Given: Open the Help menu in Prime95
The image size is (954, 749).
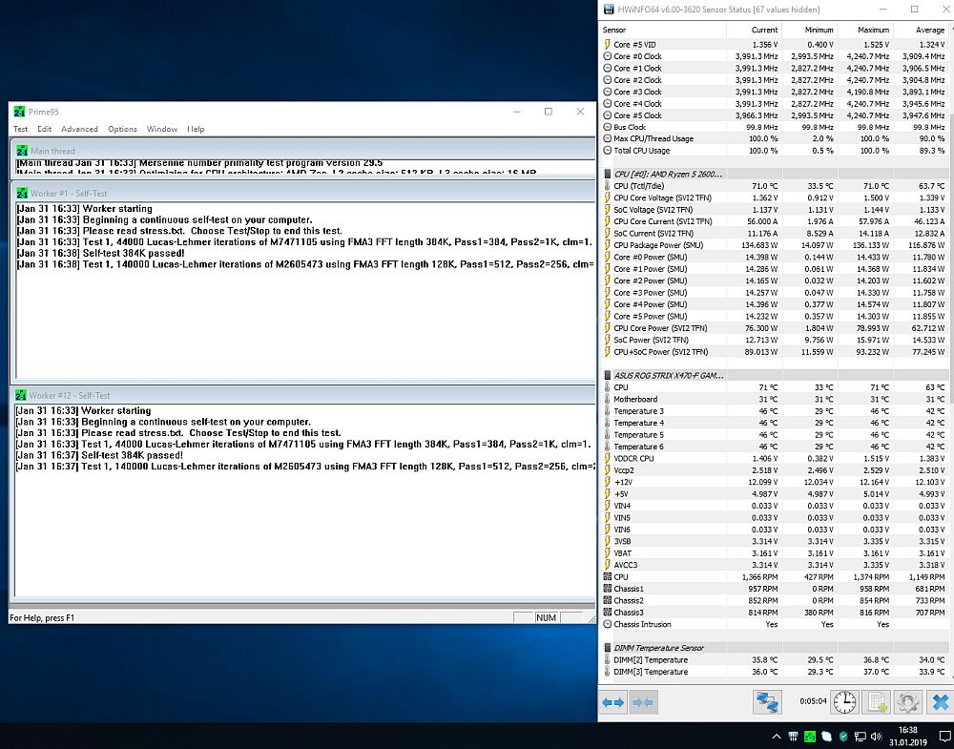Looking at the screenshot, I should 196,129.
